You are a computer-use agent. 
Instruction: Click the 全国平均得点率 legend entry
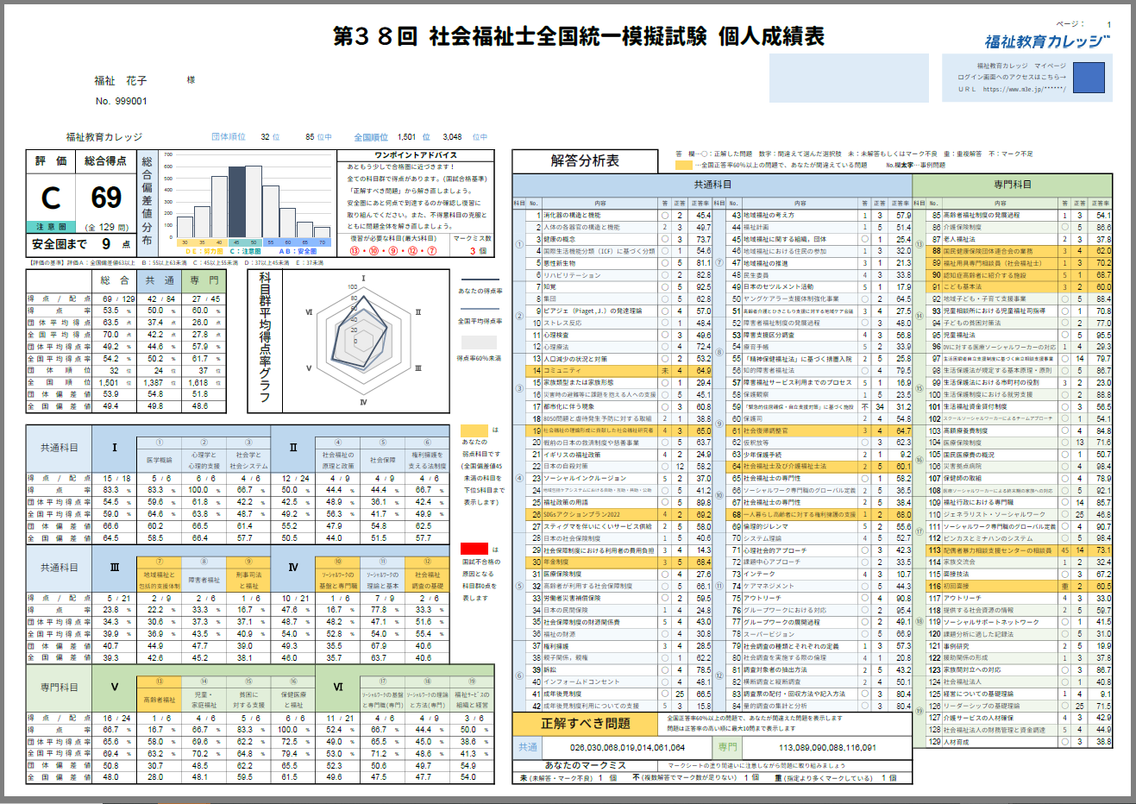click(x=480, y=316)
